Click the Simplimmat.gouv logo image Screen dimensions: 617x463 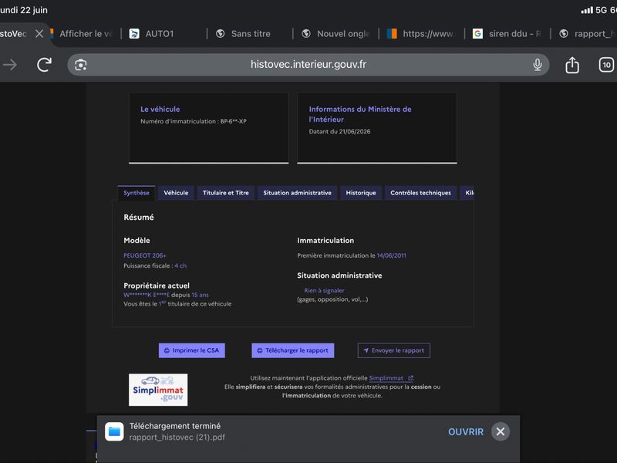tap(158, 390)
